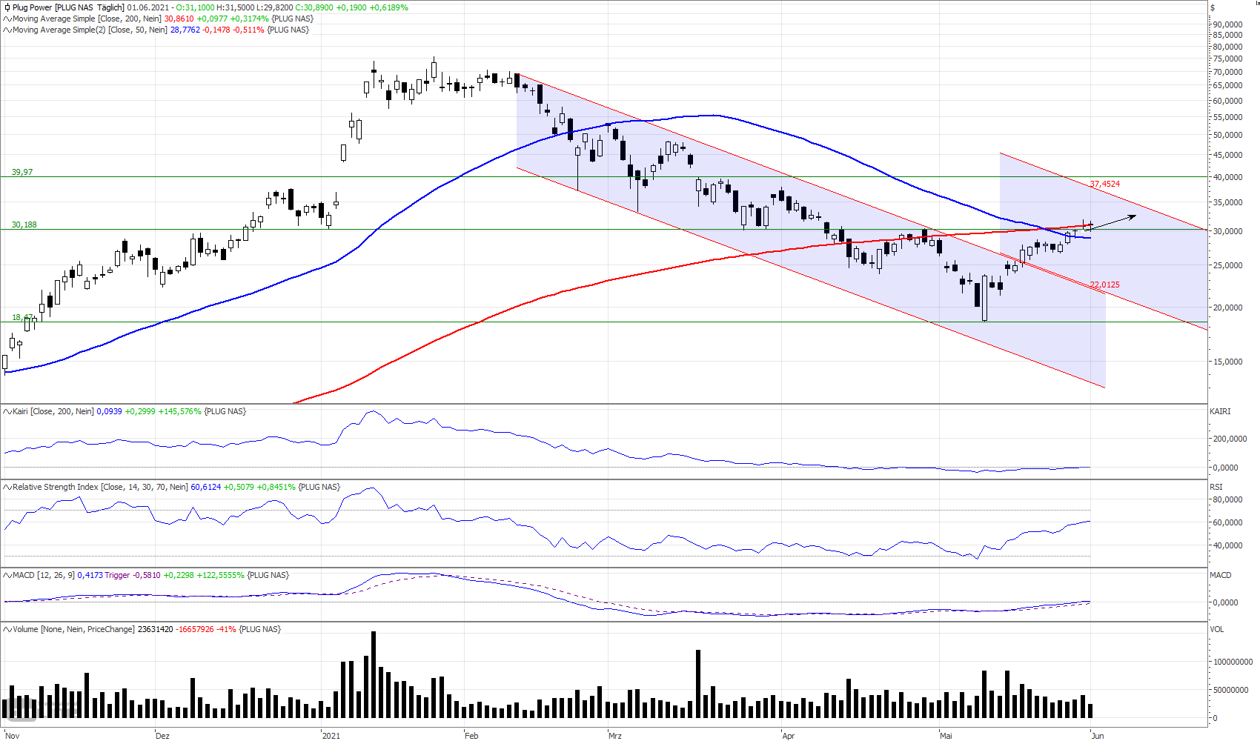The height and width of the screenshot is (741, 1260).
Task: Click the Kairi indicator wave icon
Action: point(7,411)
